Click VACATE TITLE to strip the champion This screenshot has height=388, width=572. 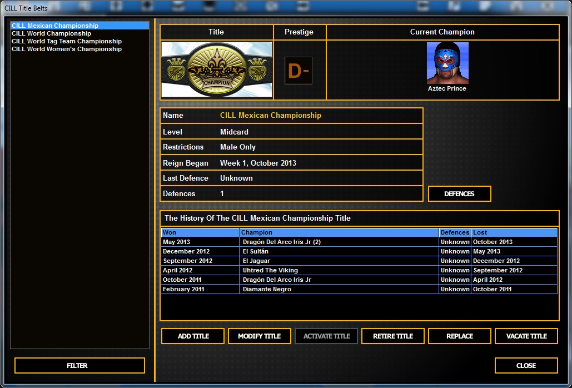(526, 336)
